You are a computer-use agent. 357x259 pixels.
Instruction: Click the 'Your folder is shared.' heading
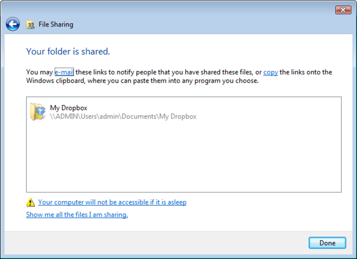(x=68, y=51)
